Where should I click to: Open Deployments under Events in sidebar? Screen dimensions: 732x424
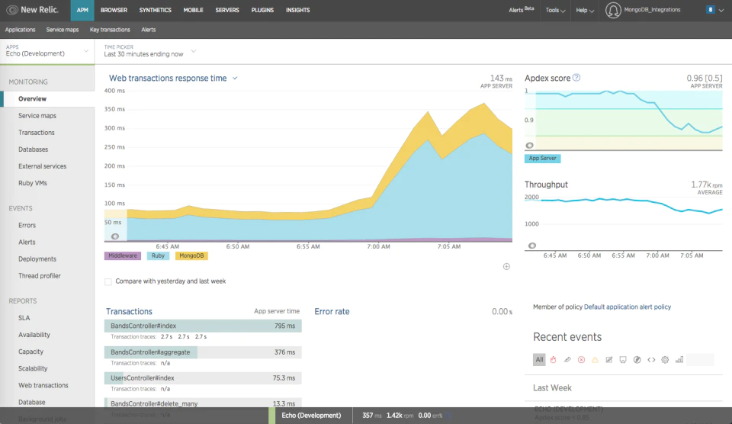tap(37, 259)
